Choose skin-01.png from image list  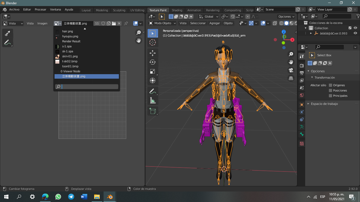[x=70, y=56]
